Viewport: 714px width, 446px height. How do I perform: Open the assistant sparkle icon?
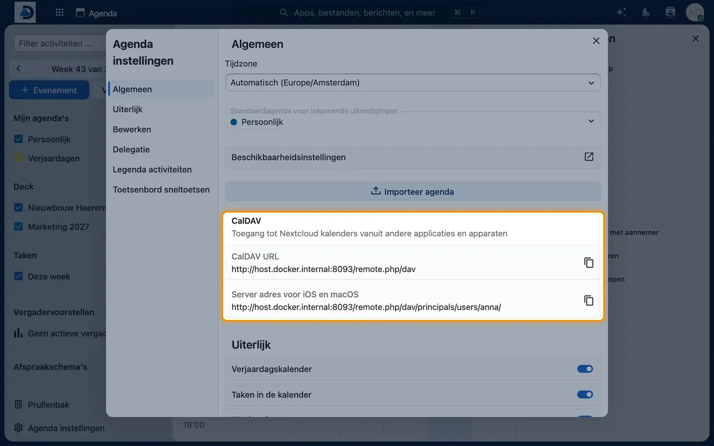click(621, 12)
